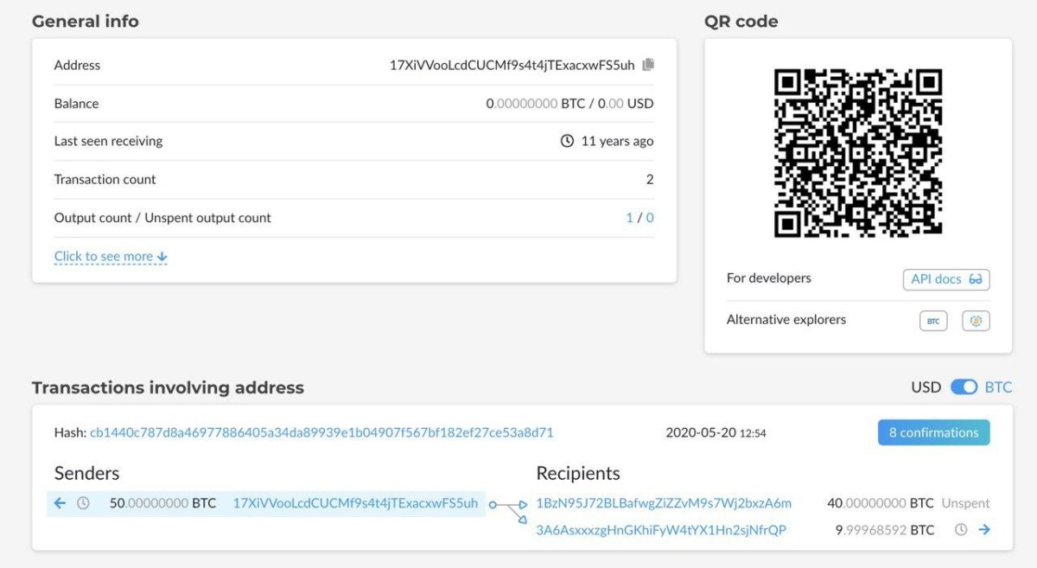Open recipient address starting with 1BzN95J72
1037x568 pixels.
pyautogui.click(x=664, y=503)
